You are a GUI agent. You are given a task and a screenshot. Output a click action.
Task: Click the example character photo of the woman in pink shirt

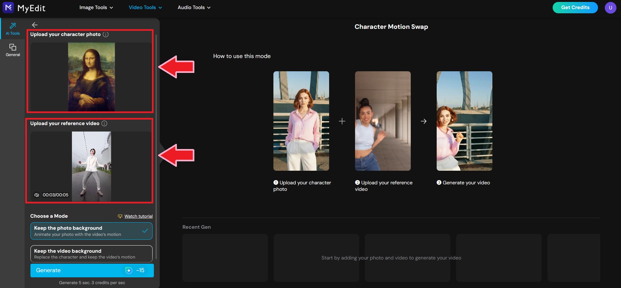point(301,121)
